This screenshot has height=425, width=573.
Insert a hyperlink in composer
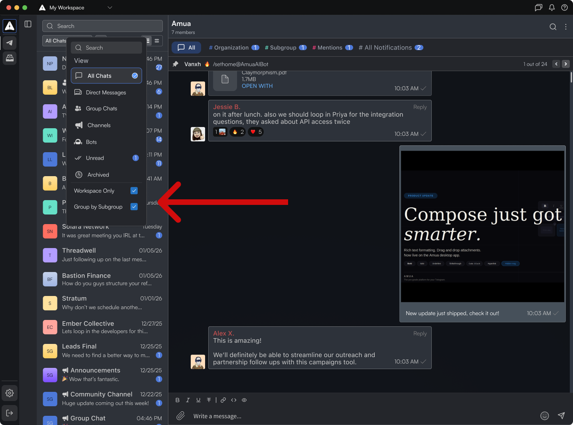coord(223,400)
